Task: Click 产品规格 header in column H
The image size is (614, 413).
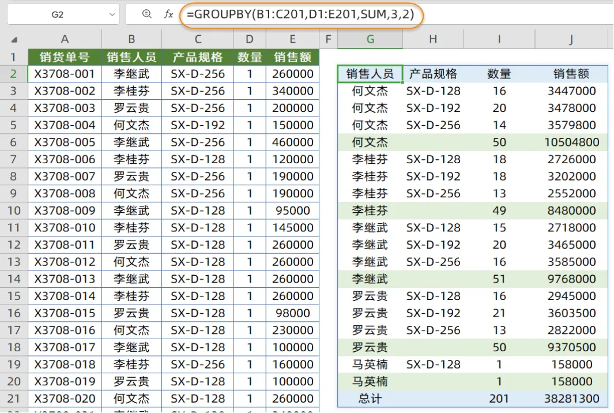Action: click(x=433, y=74)
